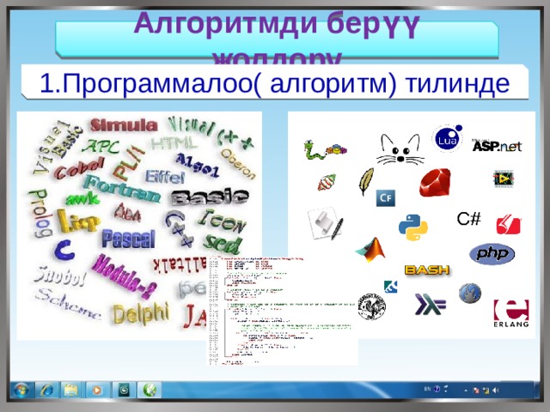The height and width of the screenshot is (412, 550).
Task: Click the blue round globe icon near Haskell
Action: [470, 294]
